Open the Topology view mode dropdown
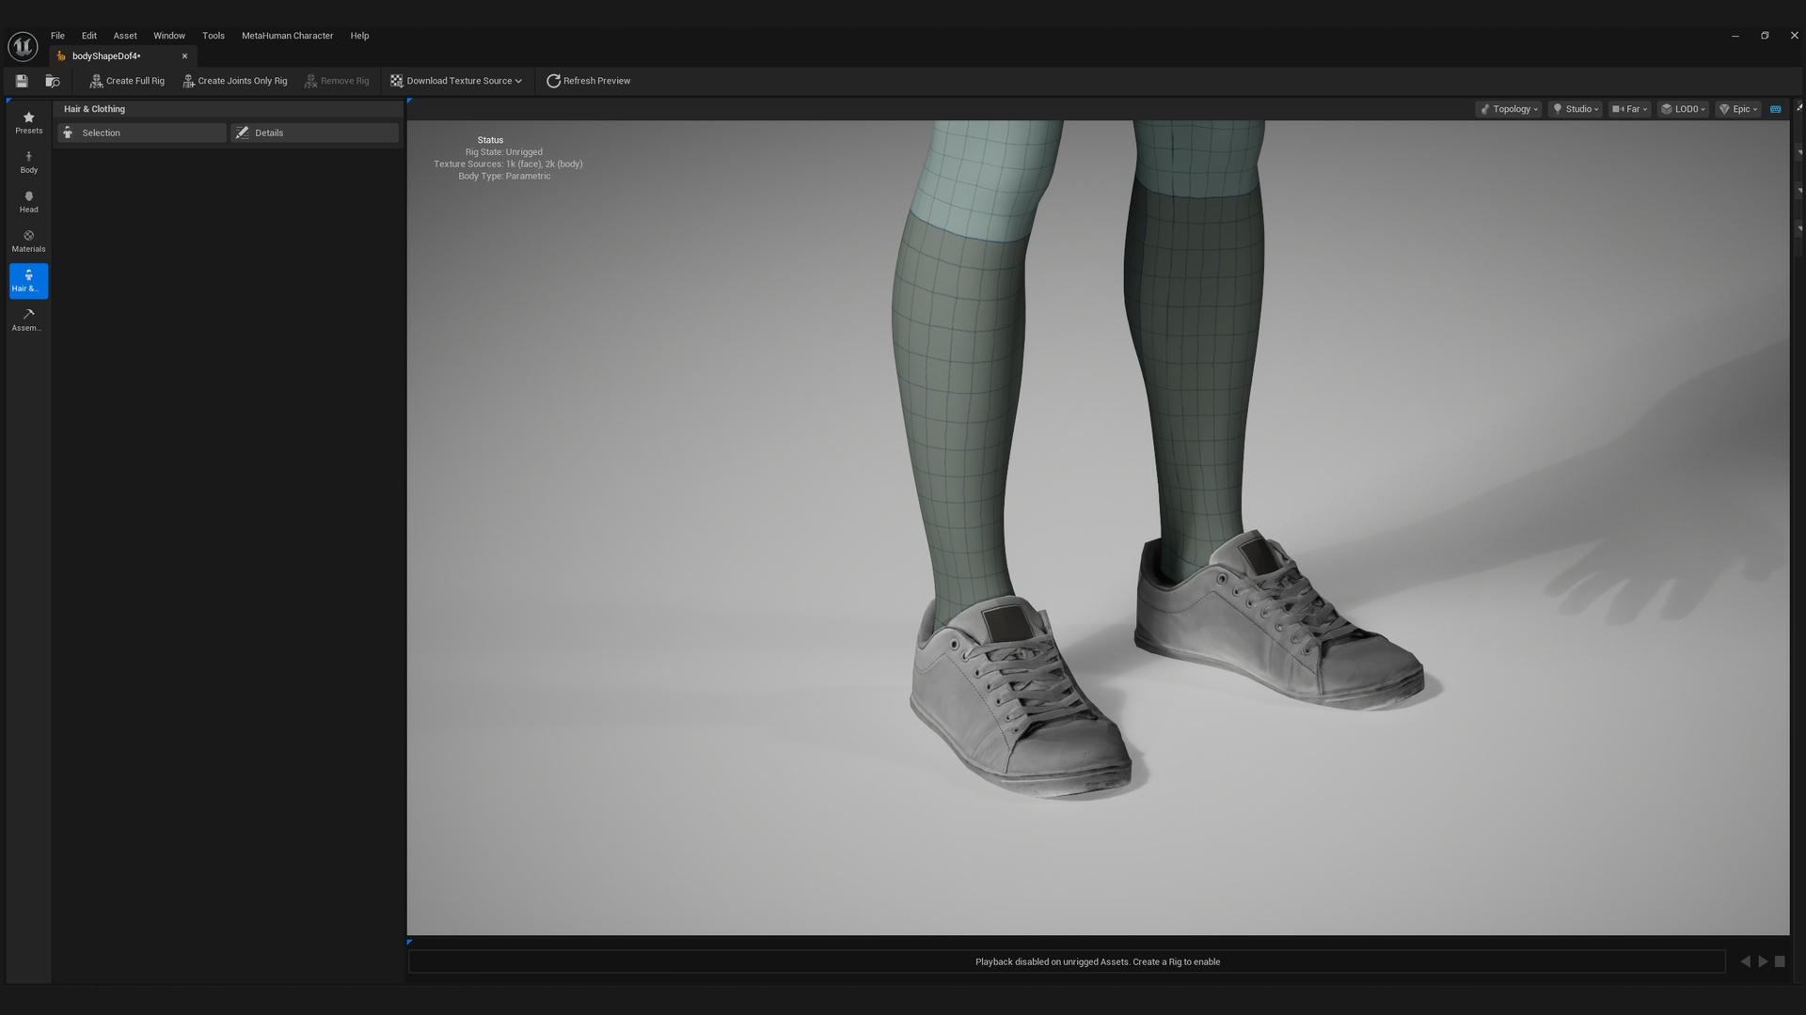The width and height of the screenshot is (1806, 1015). 1509,109
